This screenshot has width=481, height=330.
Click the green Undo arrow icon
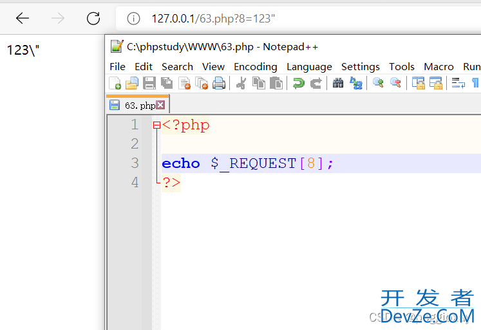click(x=299, y=83)
